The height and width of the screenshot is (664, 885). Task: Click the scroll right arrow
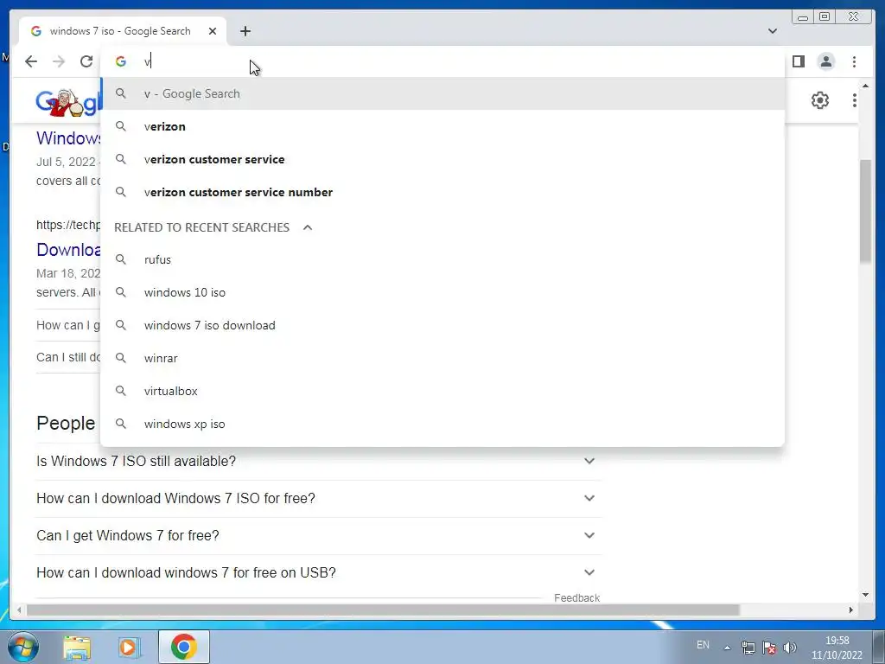point(851,610)
